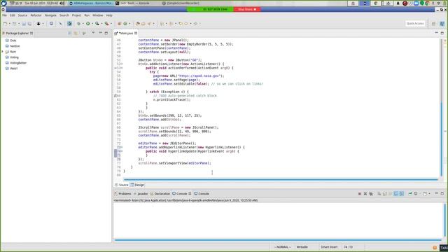Click the Open Perspective icon
This screenshot has height=252, width=448.
(x=433, y=24)
